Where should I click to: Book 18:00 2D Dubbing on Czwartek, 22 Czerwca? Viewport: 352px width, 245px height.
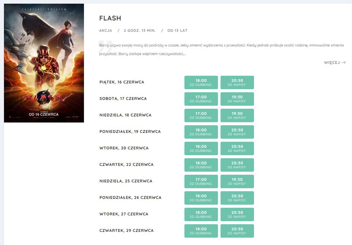tap(201, 165)
